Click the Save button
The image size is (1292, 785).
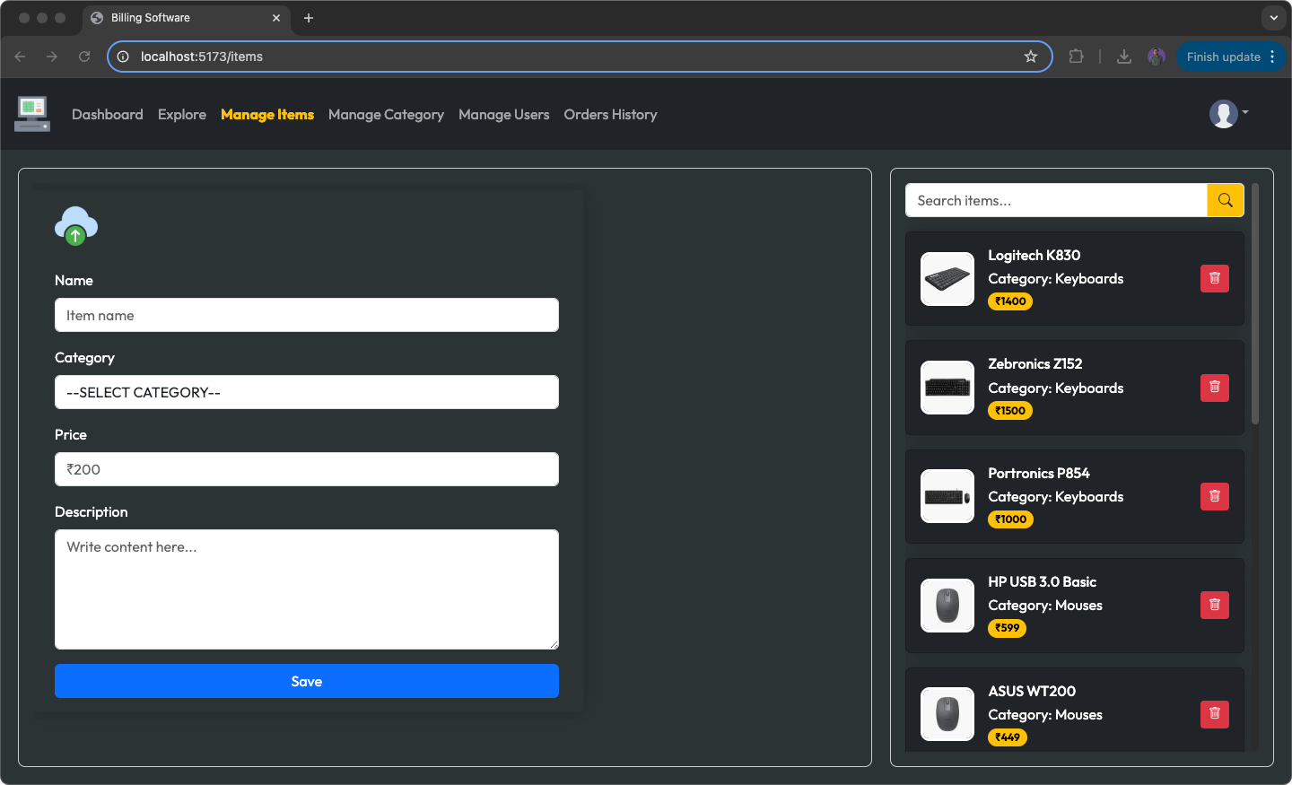307,681
